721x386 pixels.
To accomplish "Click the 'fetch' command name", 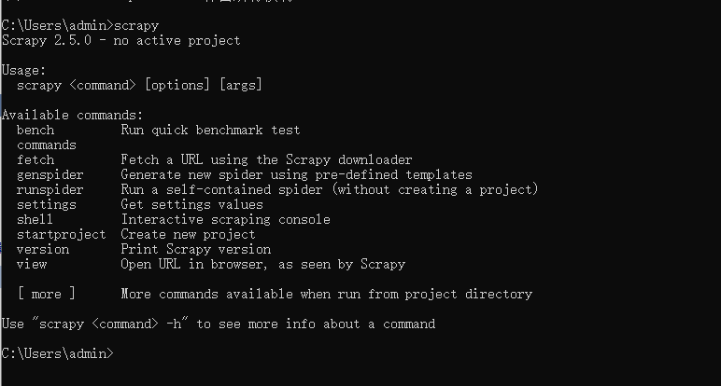I will [35, 159].
